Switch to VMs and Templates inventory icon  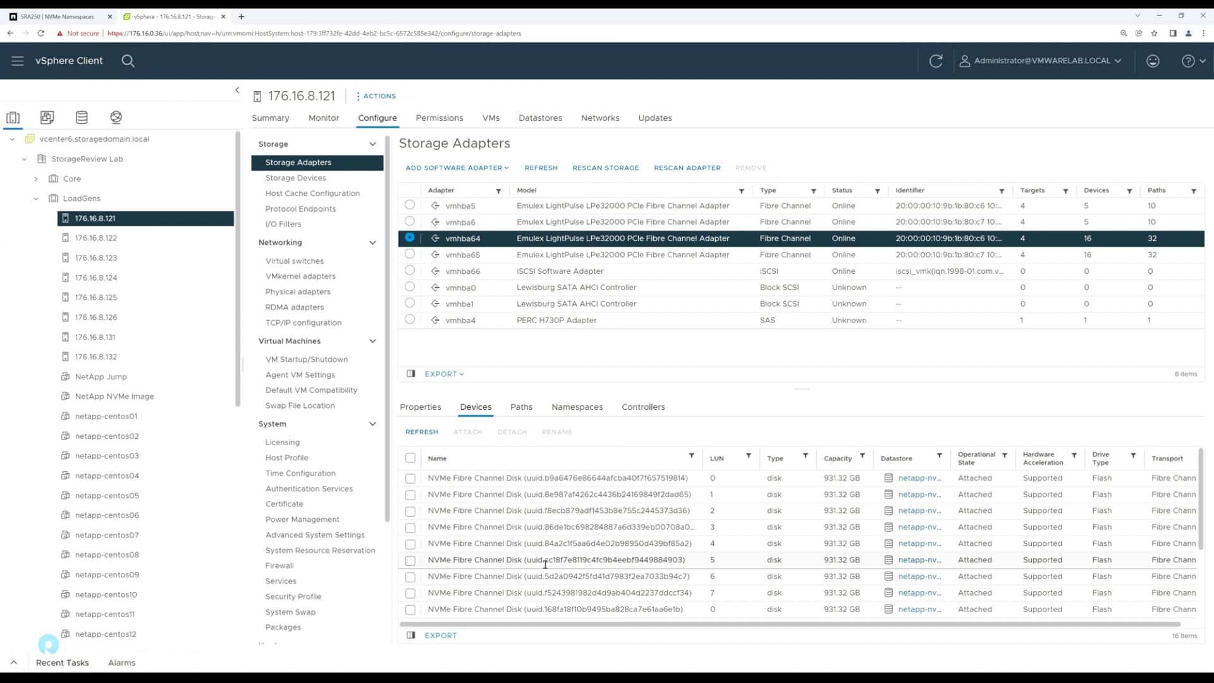[x=47, y=117]
